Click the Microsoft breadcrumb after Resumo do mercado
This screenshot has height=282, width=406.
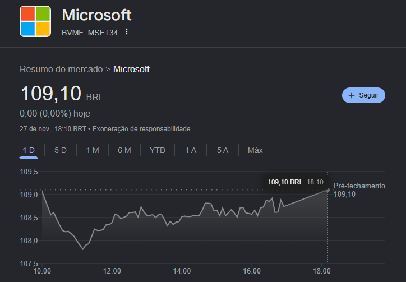pyautogui.click(x=131, y=70)
